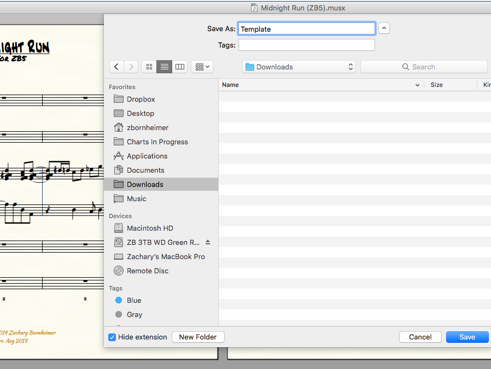Image resolution: width=491 pixels, height=369 pixels.
Task: Select Charts In Progress folder
Action: tap(157, 142)
